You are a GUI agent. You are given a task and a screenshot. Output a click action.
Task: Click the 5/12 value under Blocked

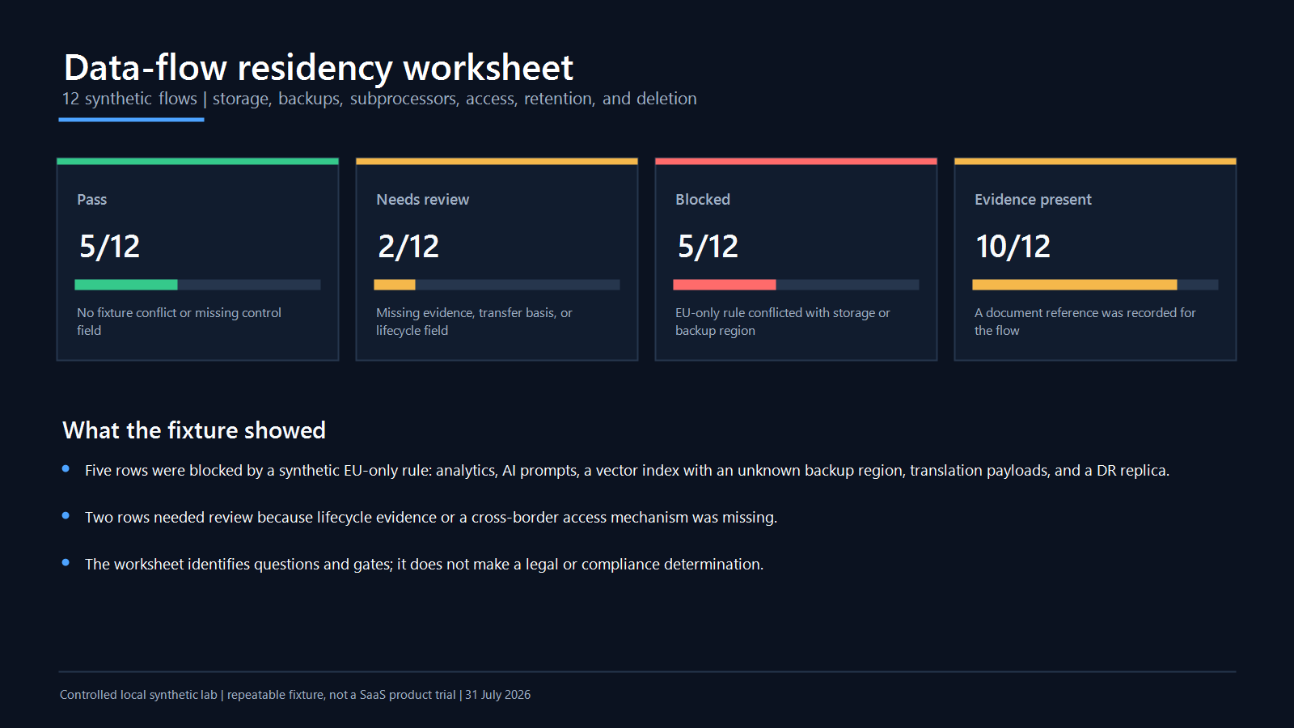pos(708,247)
